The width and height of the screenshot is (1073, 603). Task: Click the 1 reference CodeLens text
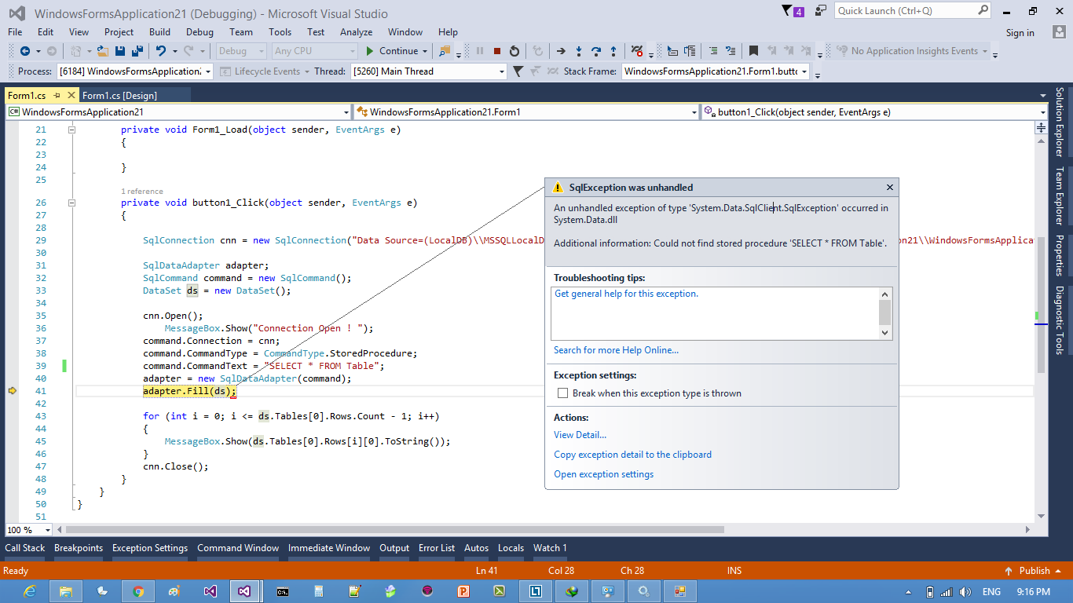tap(142, 192)
